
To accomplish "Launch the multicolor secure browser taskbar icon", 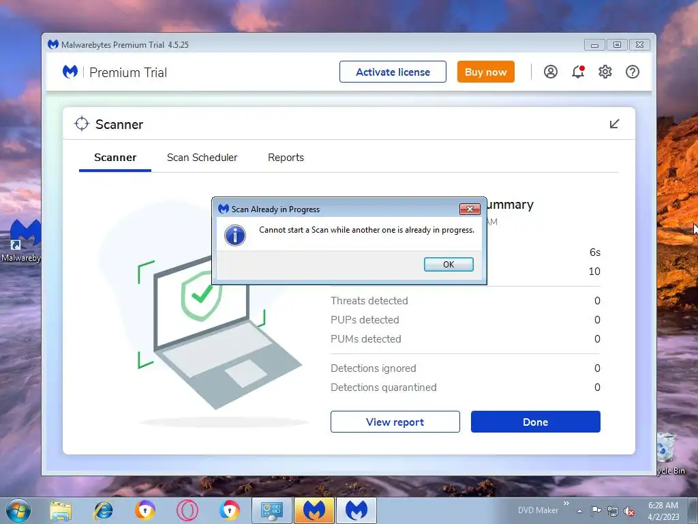I will 230,510.
